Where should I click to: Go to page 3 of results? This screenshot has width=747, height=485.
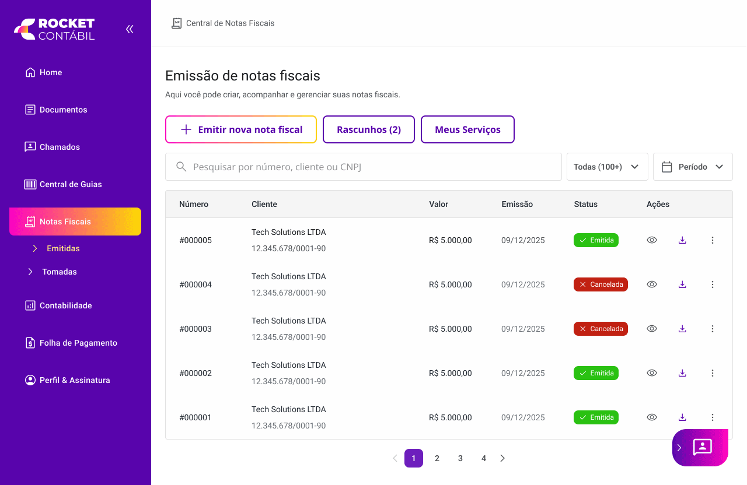click(460, 458)
